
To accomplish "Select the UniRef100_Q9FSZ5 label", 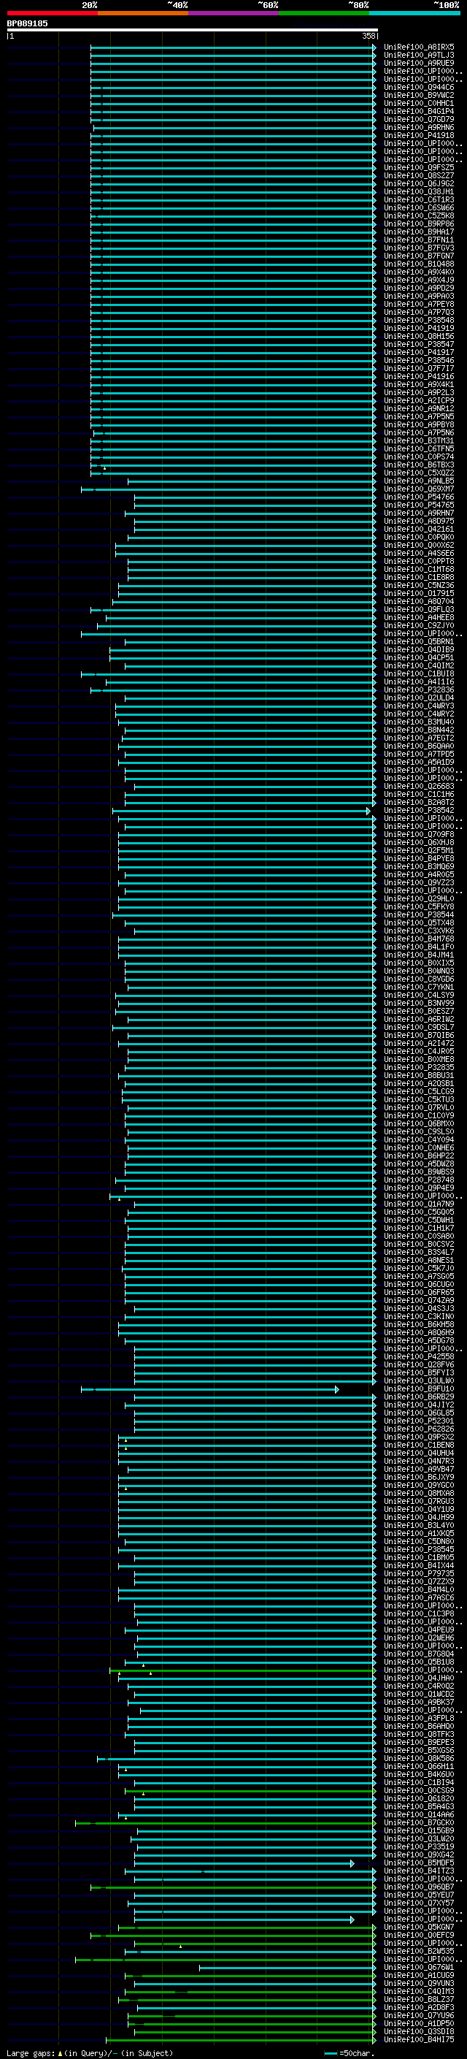I will [418, 168].
